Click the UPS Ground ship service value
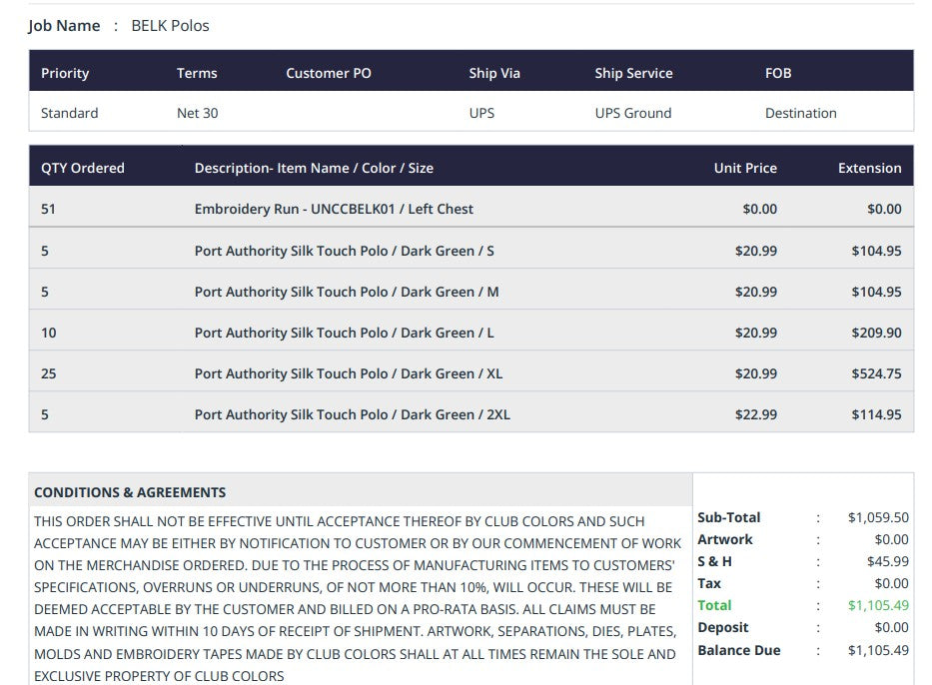Viewport: 932px width, 685px height. pyautogui.click(x=633, y=113)
